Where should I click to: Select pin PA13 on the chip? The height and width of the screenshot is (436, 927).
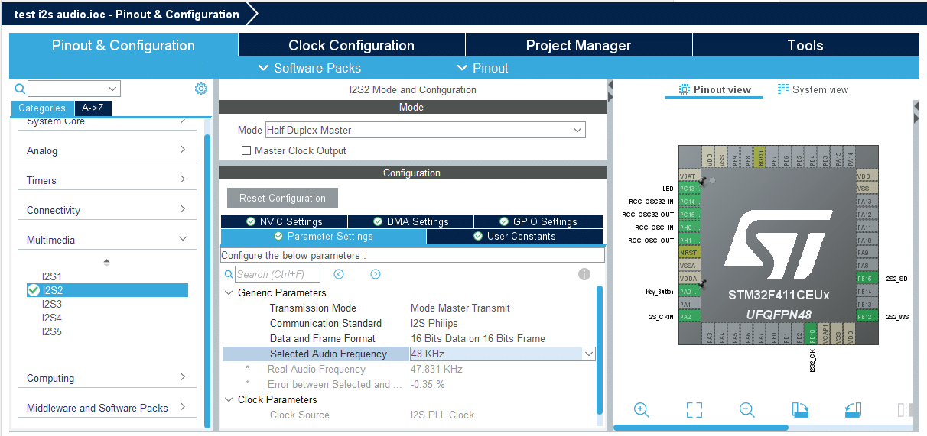(867, 202)
